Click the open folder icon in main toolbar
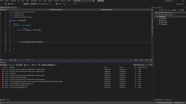 pos(9,4)
